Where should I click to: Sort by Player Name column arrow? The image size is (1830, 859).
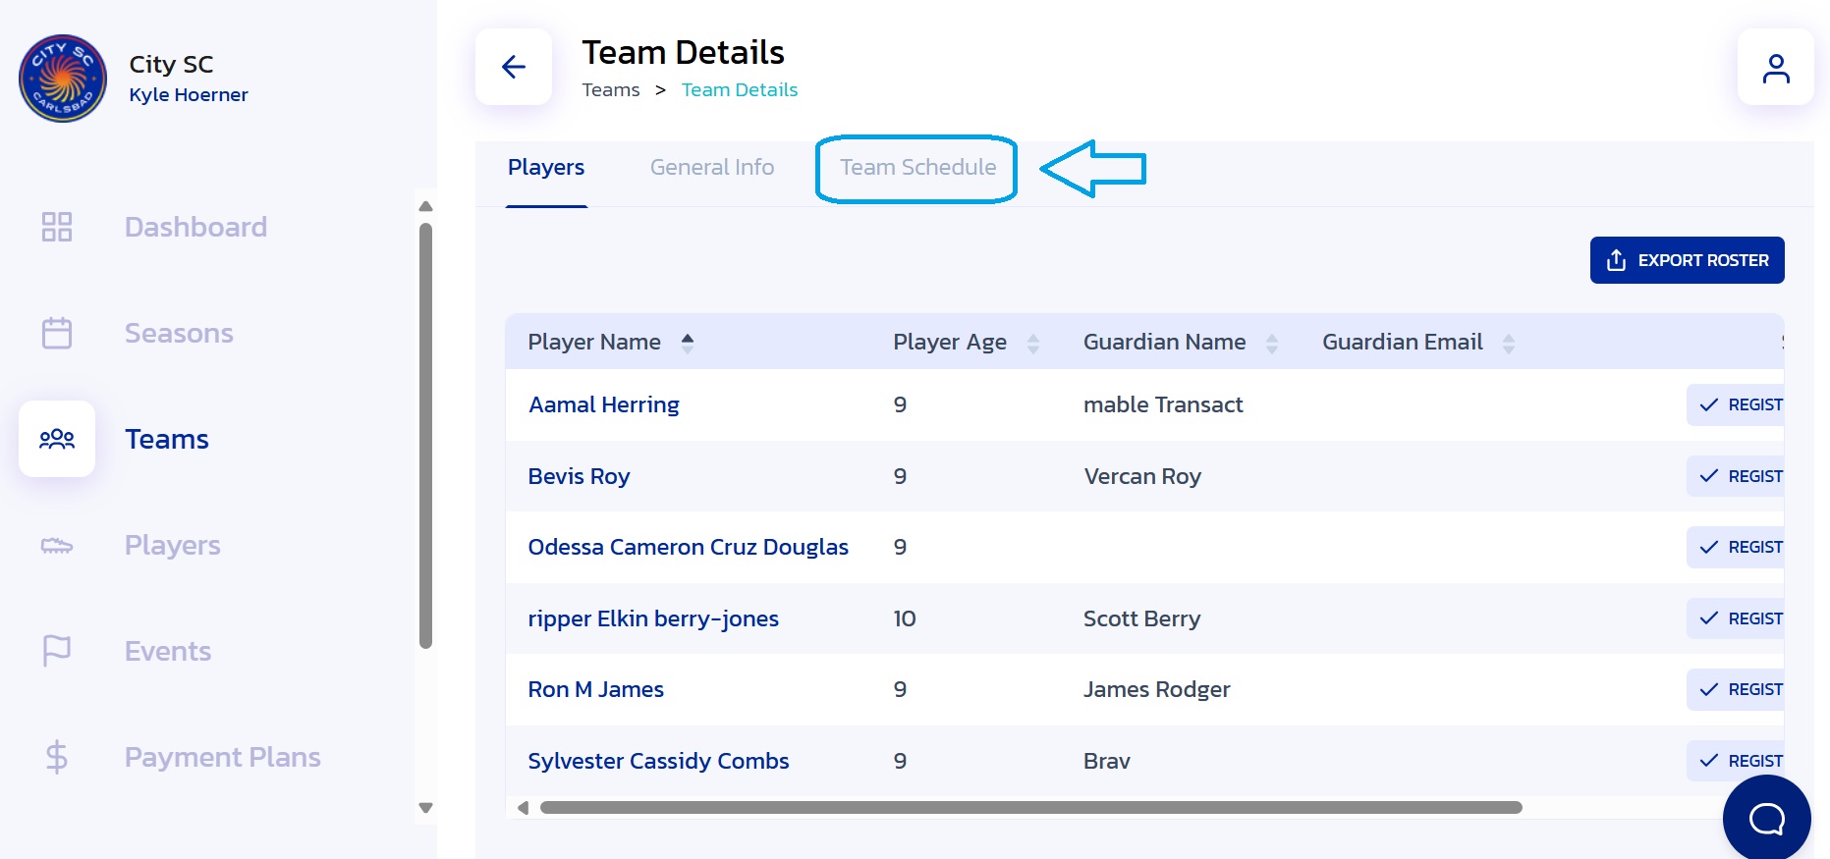688,342
